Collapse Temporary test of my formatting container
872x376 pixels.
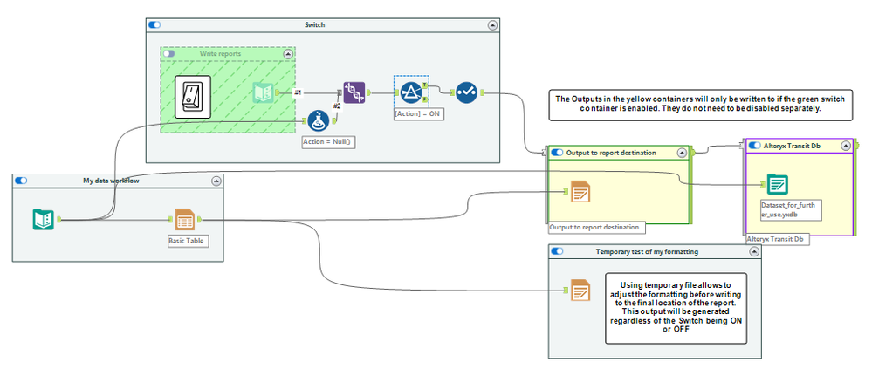click(754, 251)
